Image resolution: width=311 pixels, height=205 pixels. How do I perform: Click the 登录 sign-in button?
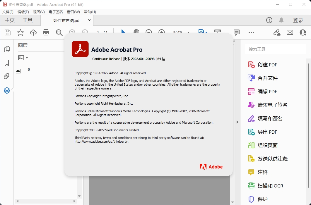(298, 20)
